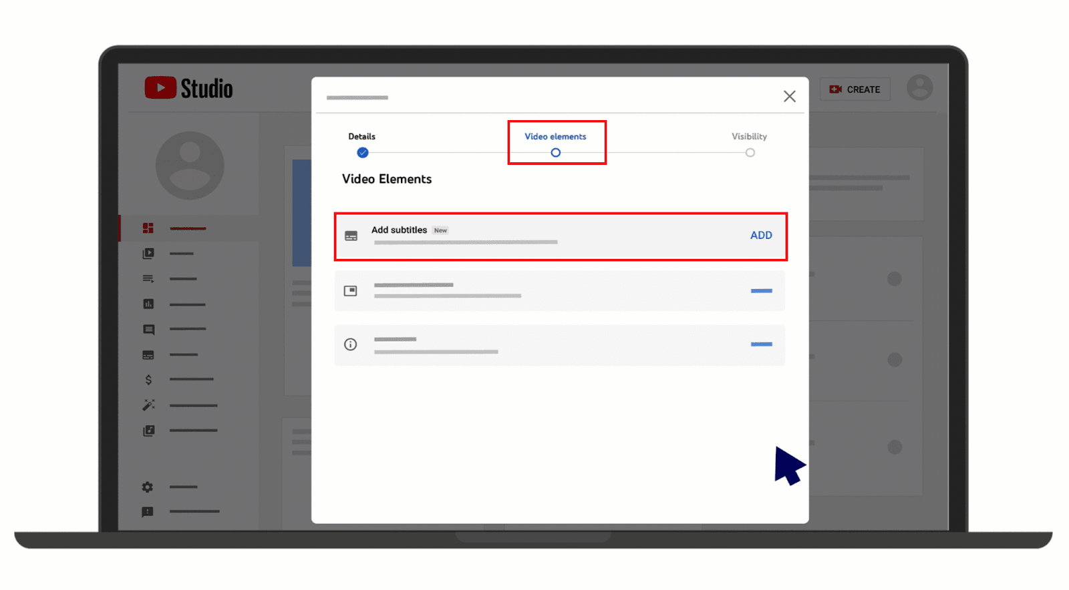The image size is (1069, 590).
Task: Open the Analytics bar chart icon
Action: click(148, 304)
